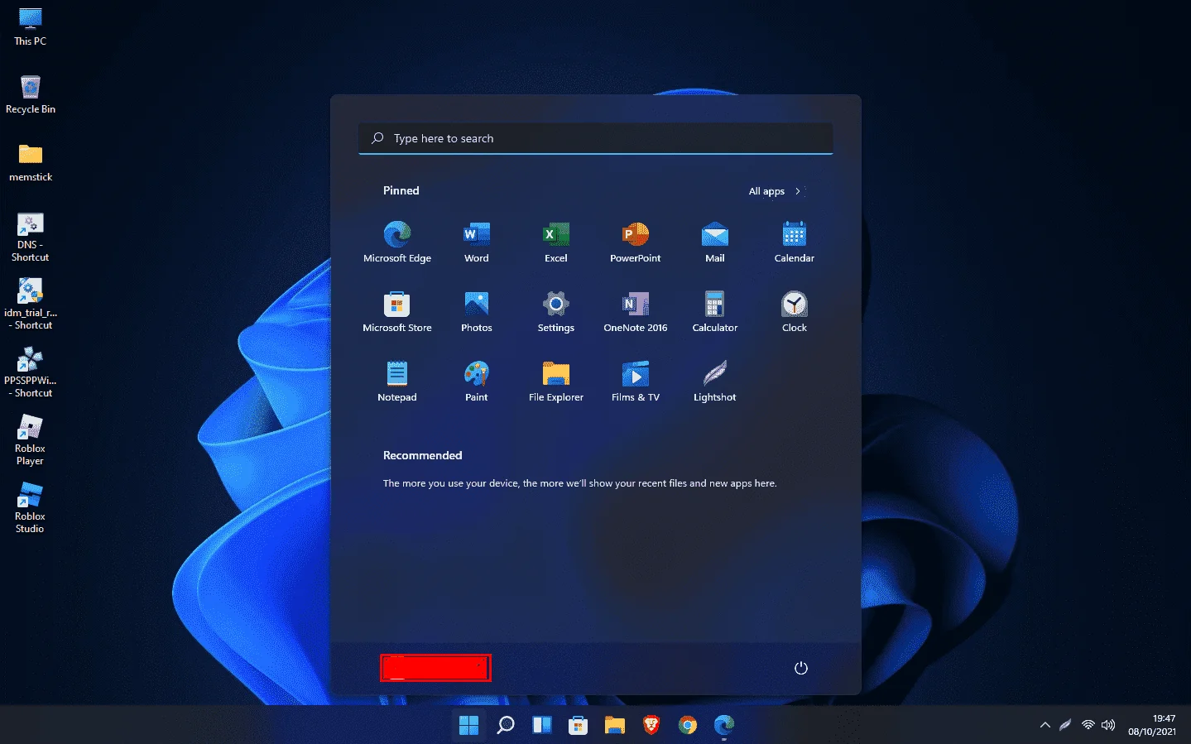Open the Clock app
Image resolution: width=1191 pixels, height=744 pixels.
coord(795,311)
